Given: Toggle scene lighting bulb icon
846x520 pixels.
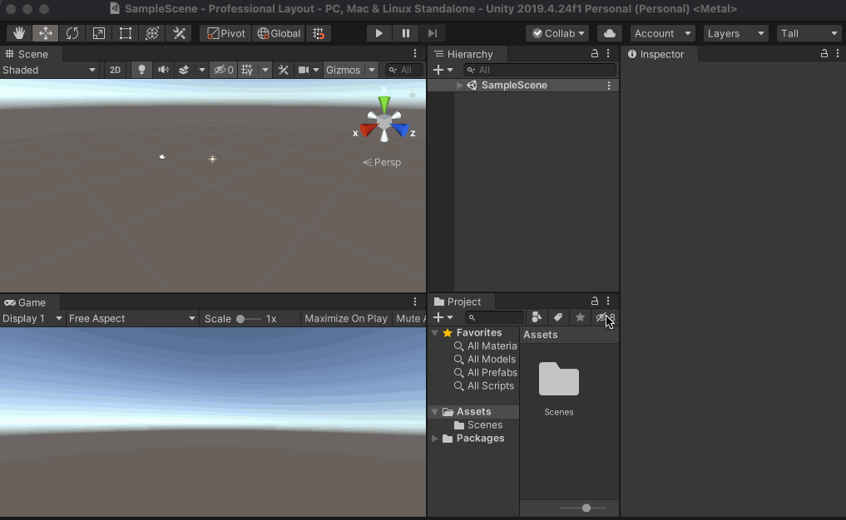Looking at the screenshot, I should tap(141, 70).
